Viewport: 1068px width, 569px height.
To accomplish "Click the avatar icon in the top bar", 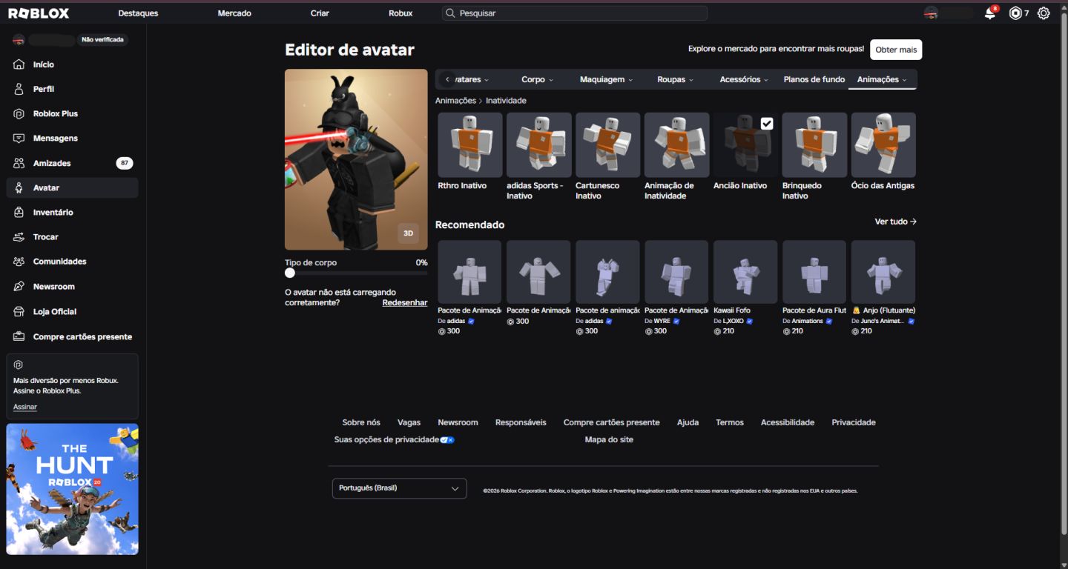I will pyautogui.click(x=931, y=13).
